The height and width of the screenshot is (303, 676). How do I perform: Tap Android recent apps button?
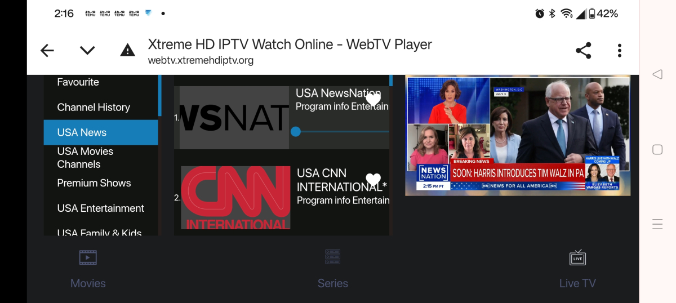point(657,225)
